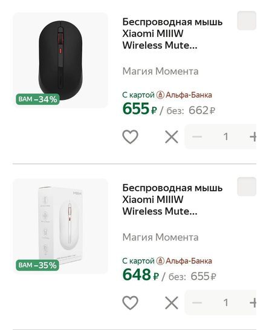The height and width of the screenshot is (330, 269).
Task: Add black Xiaomi mouse to favorites heart
Action: click(131, 137)
